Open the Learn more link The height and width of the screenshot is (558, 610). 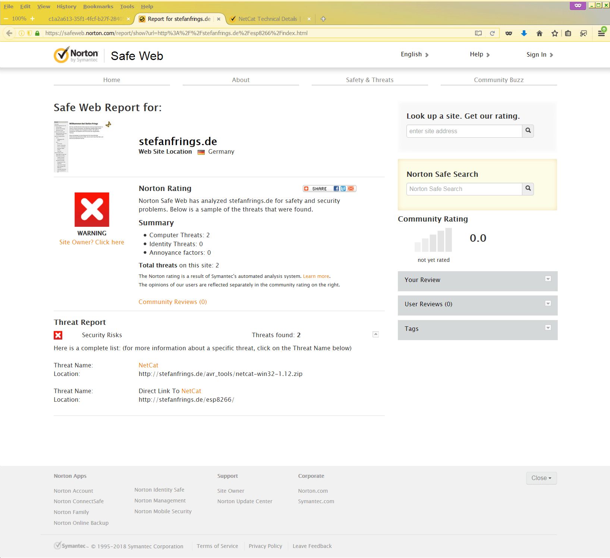316,276
